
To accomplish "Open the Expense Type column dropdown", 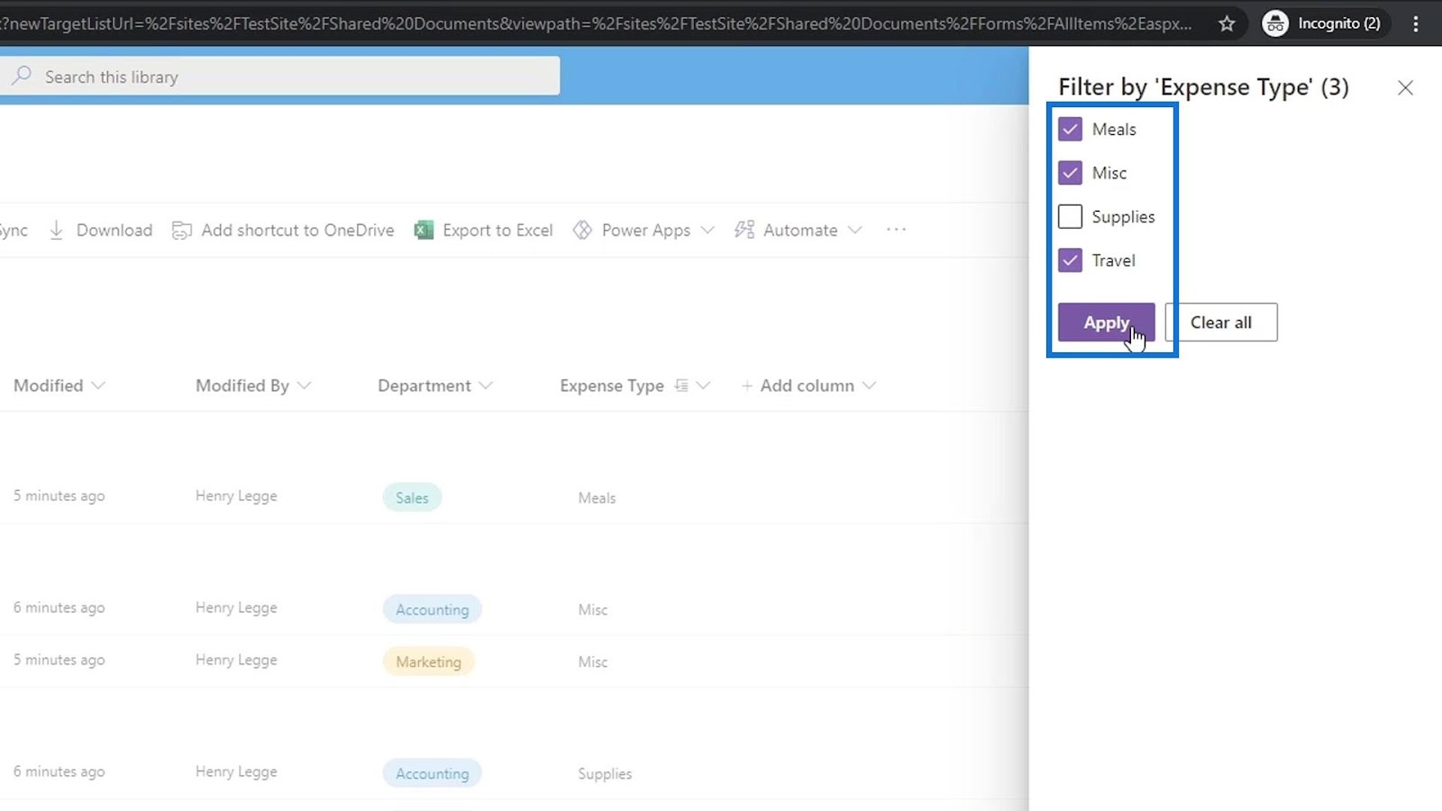I will click(704, 386).
